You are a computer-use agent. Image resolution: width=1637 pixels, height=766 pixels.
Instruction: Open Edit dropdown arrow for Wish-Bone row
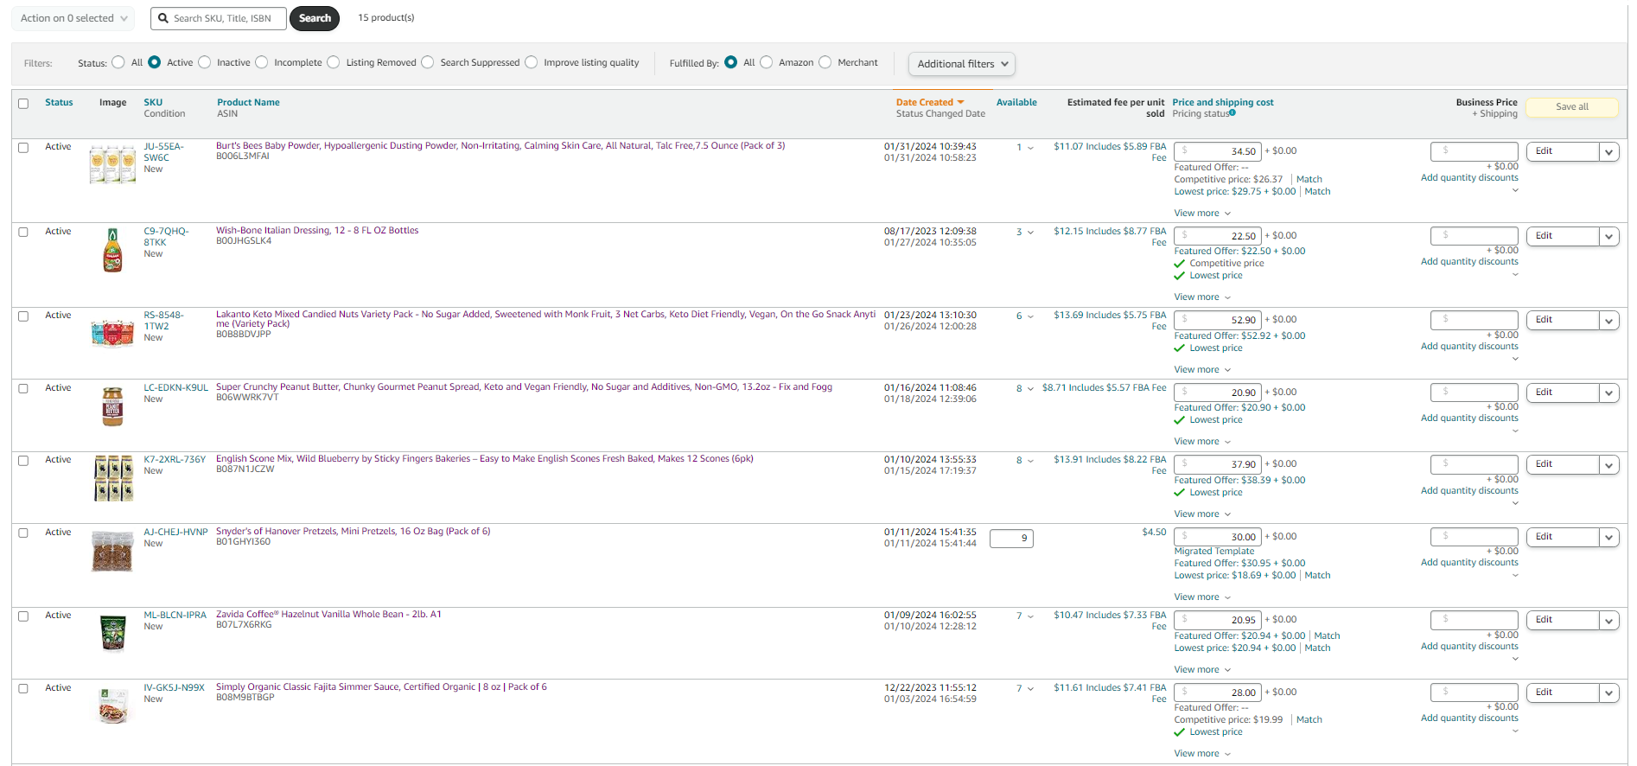tap(1609, 237)
